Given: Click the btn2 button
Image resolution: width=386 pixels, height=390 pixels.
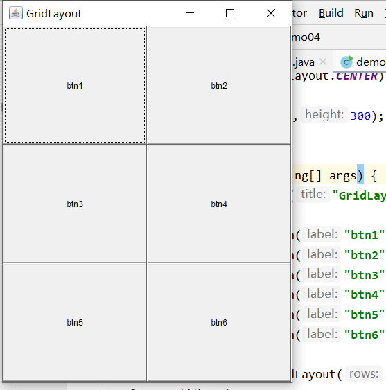Looking at the screenshot, I should pyautogui.click(x=219, y=86).
